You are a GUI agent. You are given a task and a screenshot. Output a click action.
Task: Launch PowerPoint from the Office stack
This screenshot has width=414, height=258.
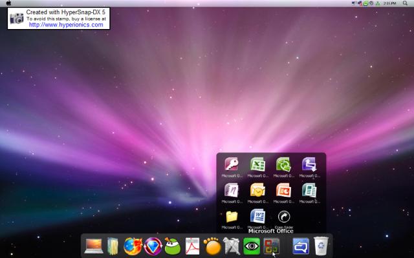coord(283,190)
